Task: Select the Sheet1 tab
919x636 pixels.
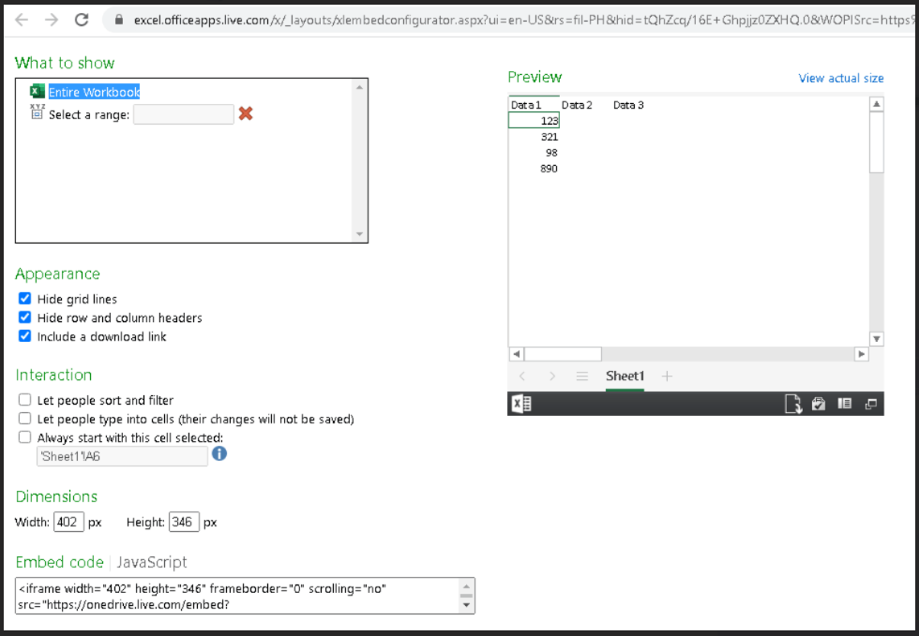Action: click(x=624, y=376)
